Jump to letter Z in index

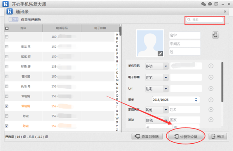117,130
